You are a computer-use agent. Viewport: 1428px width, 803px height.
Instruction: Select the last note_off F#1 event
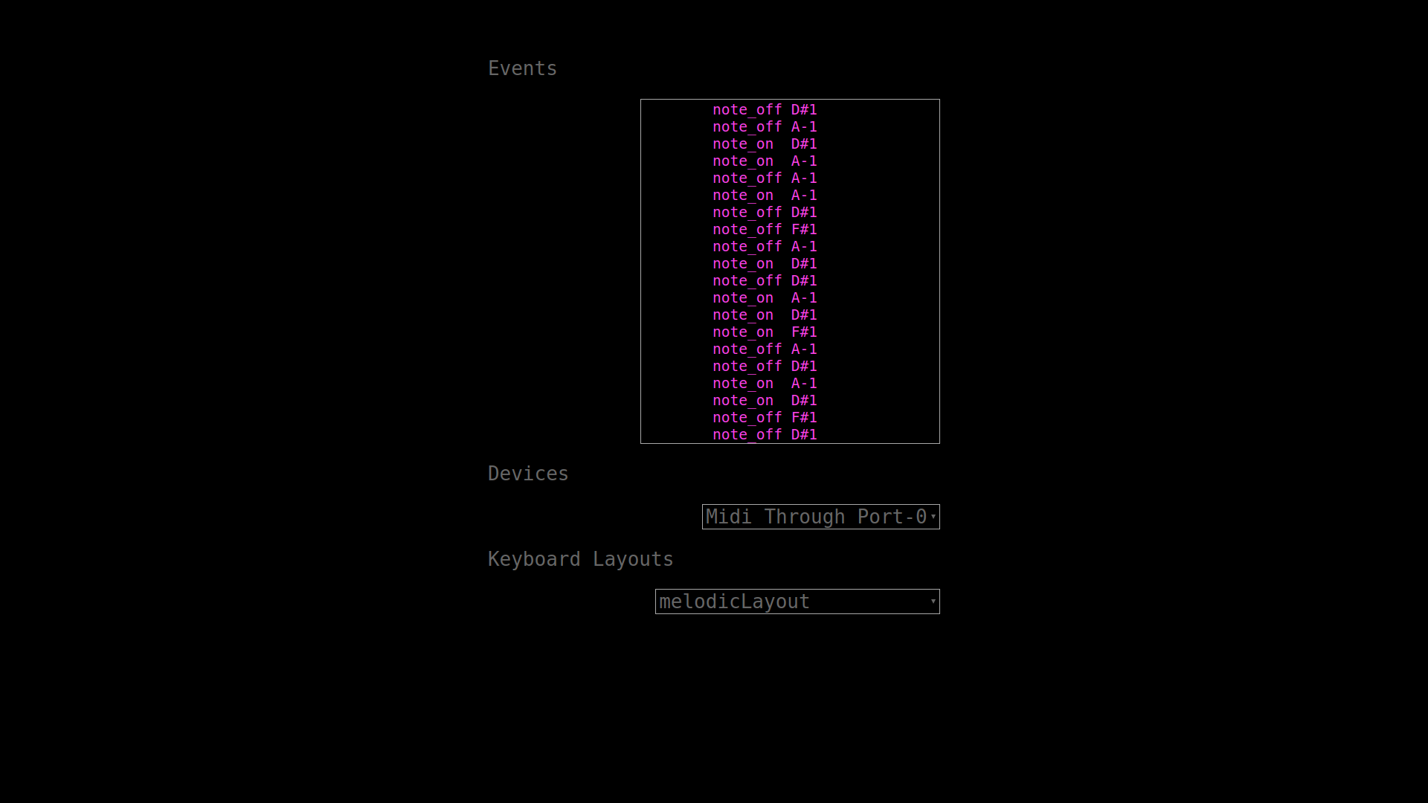765,418
